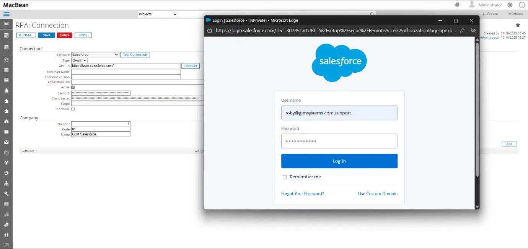The width and height of the screenshot is (528, 249).
Task: Click the EndPoint Name field
Action: 126,72
